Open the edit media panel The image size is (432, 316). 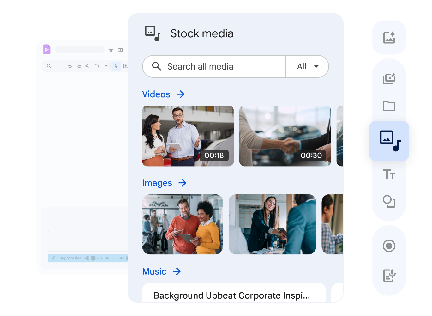point(389,79)
